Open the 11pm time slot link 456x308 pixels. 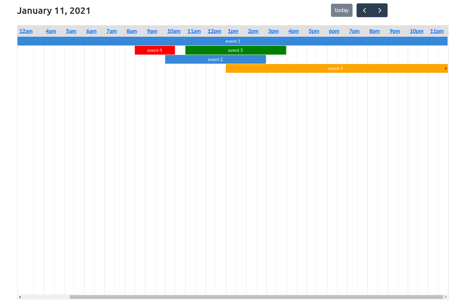(436, 31)
